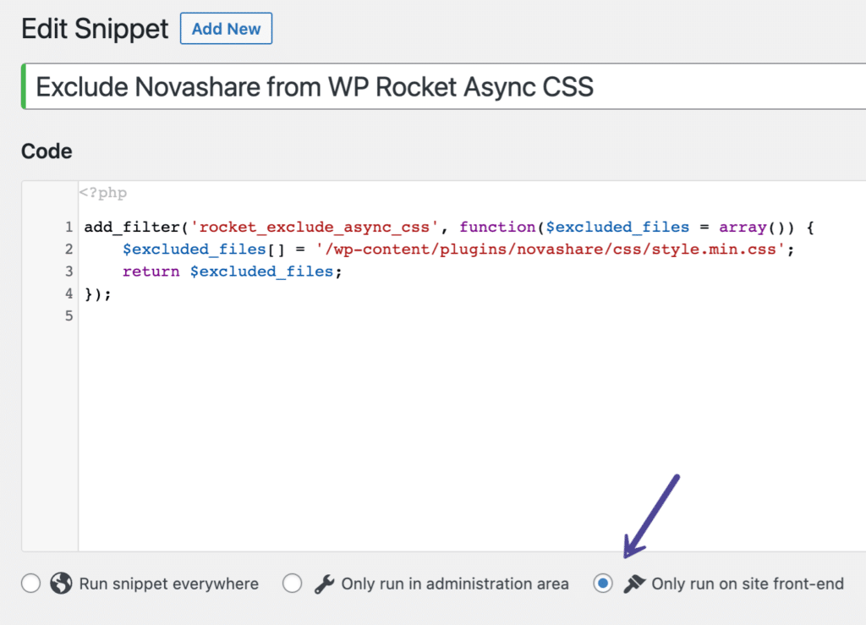Select the 'Only run in administration area' radio
This screenshot has width=866, height=625.
tap(292, 583)
